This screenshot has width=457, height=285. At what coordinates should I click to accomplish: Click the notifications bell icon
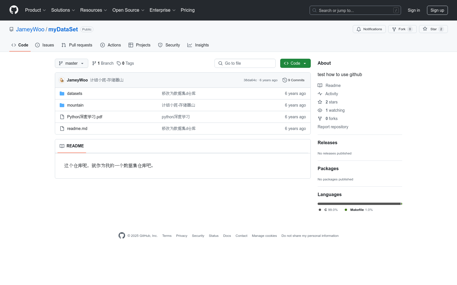point(359,29)
